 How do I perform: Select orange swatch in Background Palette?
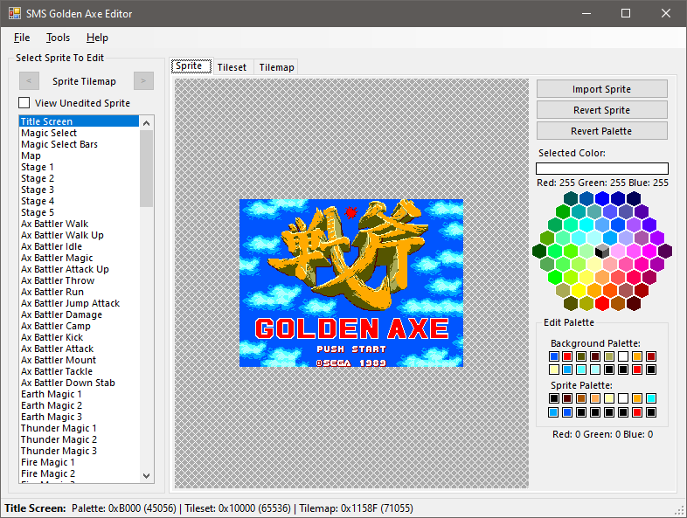(637, 356)
